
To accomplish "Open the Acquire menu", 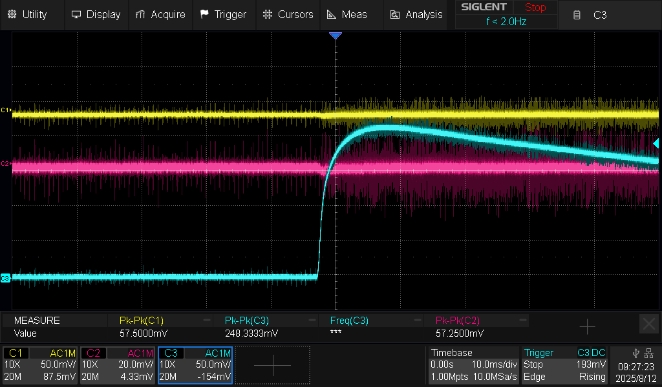I will 160,14.
